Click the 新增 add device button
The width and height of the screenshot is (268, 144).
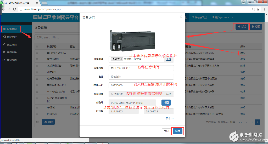point(242,27)
